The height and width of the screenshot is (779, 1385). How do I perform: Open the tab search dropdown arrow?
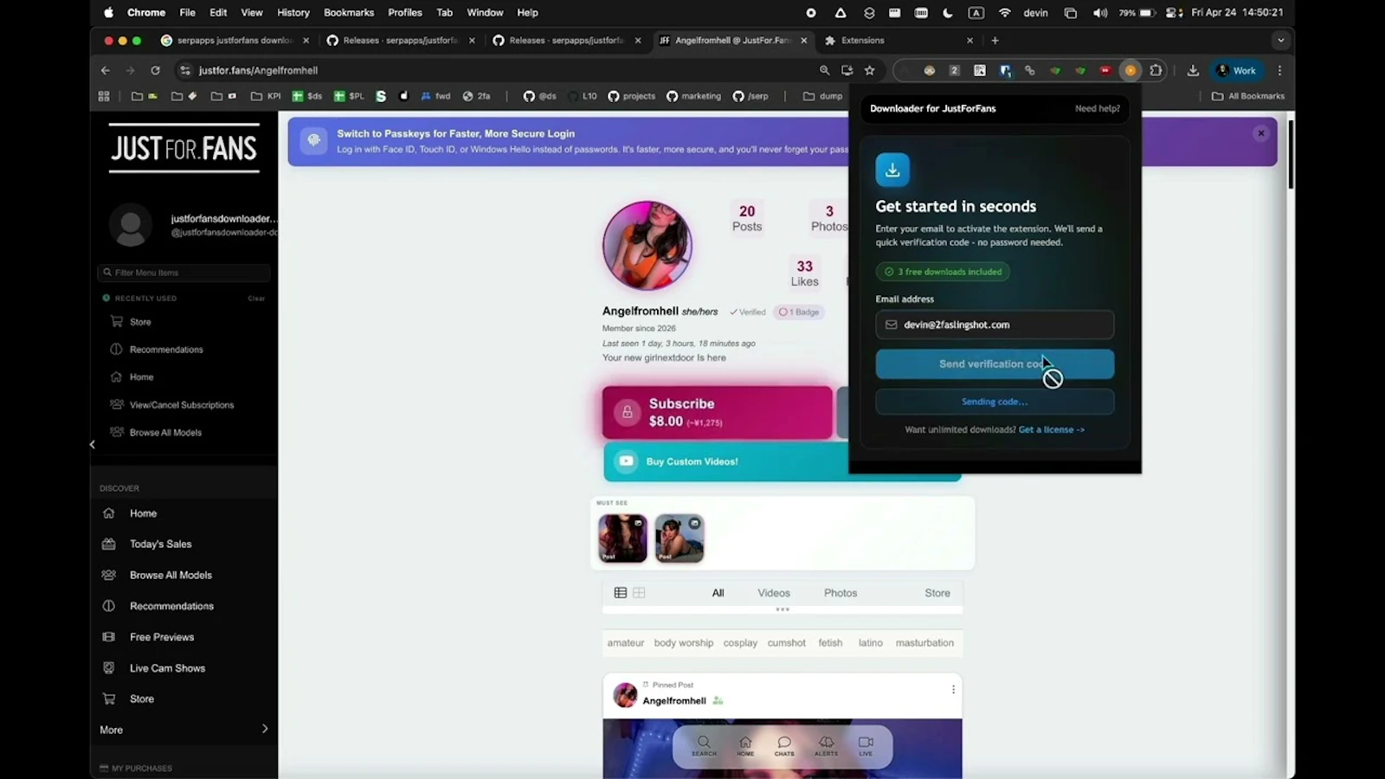(1280, 41)
